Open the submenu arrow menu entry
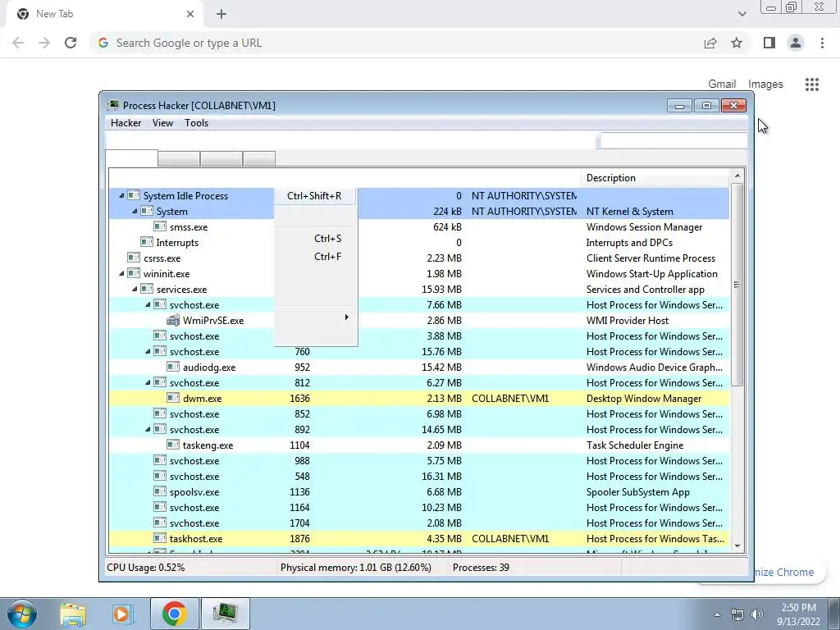Screen dimensions: 840x630 coord(316,317)
